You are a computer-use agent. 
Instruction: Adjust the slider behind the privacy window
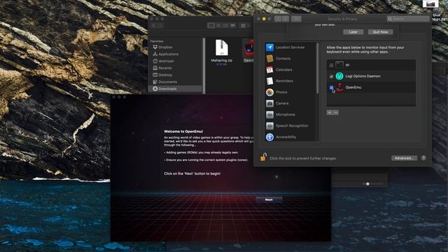367,183
